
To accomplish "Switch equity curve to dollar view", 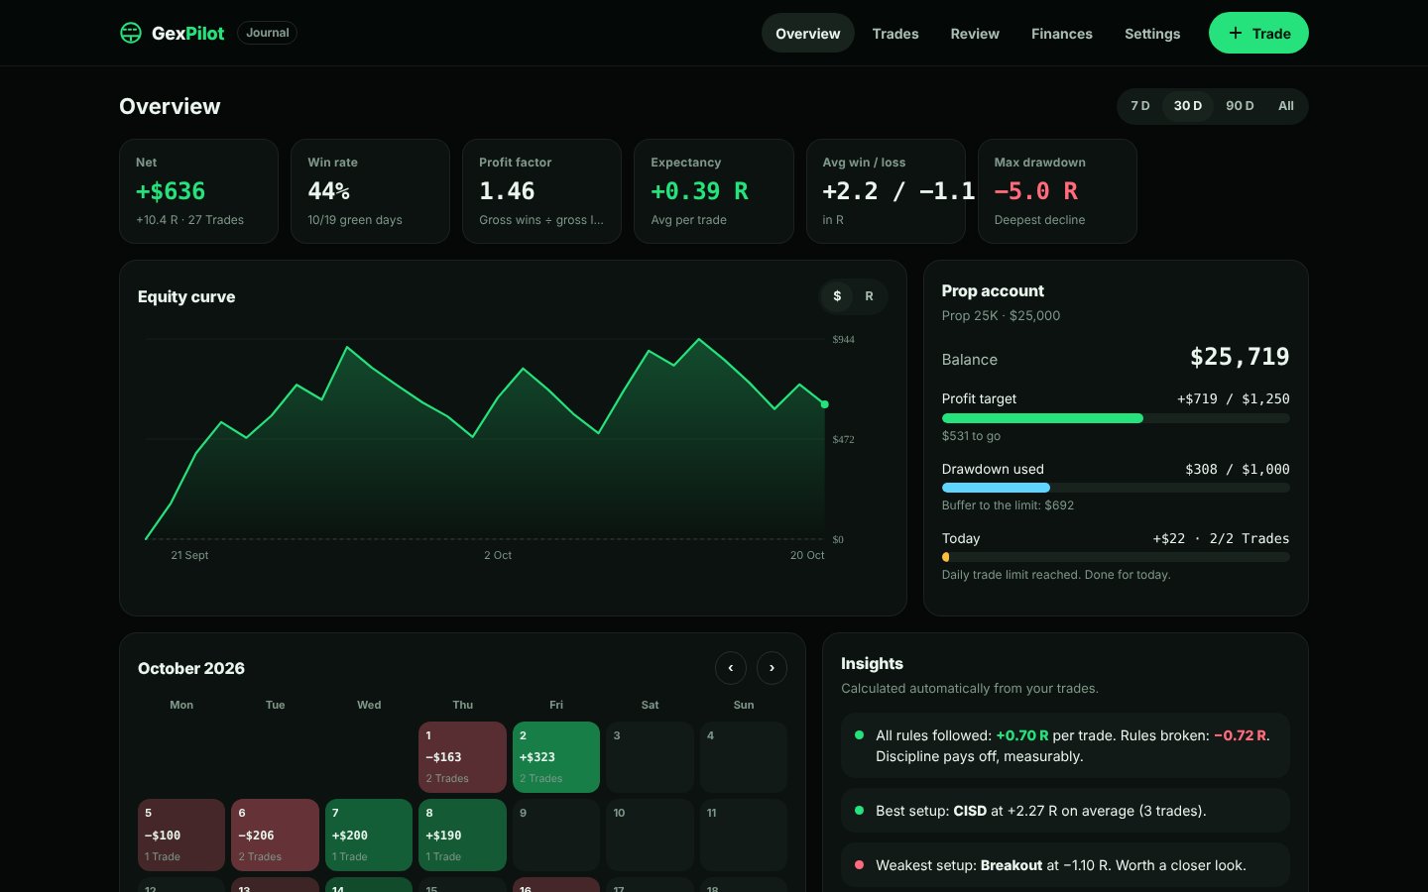I will pos(837,296).
